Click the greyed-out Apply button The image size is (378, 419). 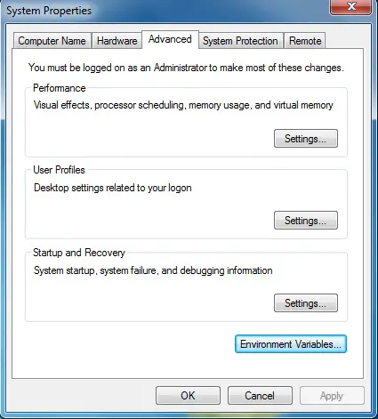(332, 396)
